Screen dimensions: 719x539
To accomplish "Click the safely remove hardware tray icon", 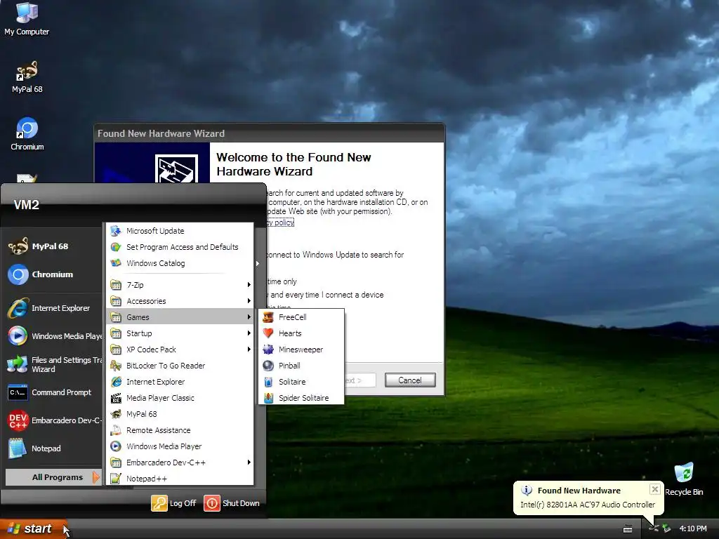I will coord(666,529).
